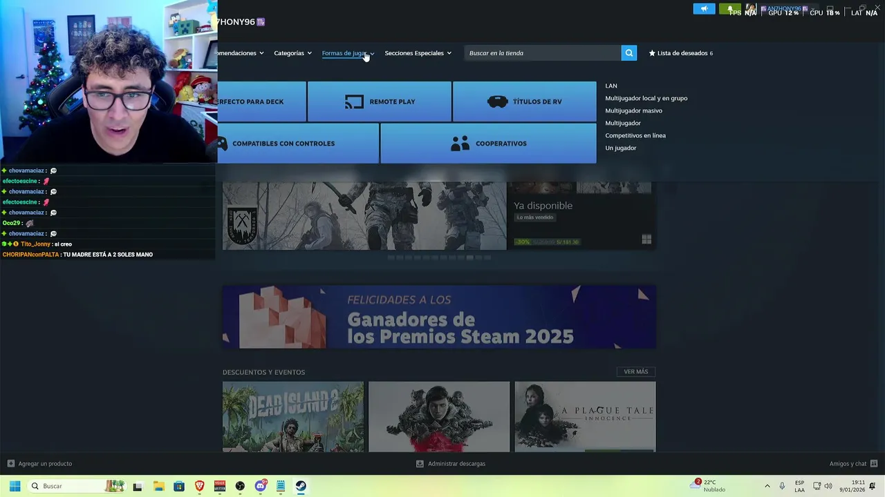
Task: Select LAN in the play modes list
Action: click(x=611, y=86)
